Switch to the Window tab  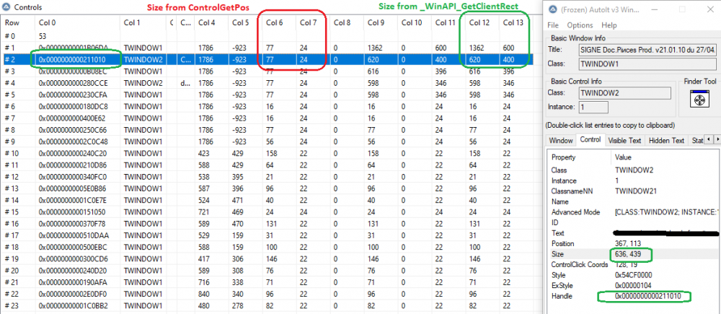[561, 141]
